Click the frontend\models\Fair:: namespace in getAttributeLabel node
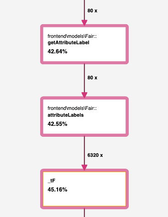The width and height of the screenshot is (168, 217). click(x=72, y=36)
